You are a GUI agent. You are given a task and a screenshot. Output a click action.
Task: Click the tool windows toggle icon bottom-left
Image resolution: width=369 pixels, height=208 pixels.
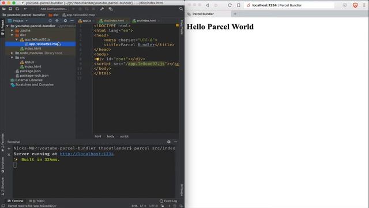(3, 206)
